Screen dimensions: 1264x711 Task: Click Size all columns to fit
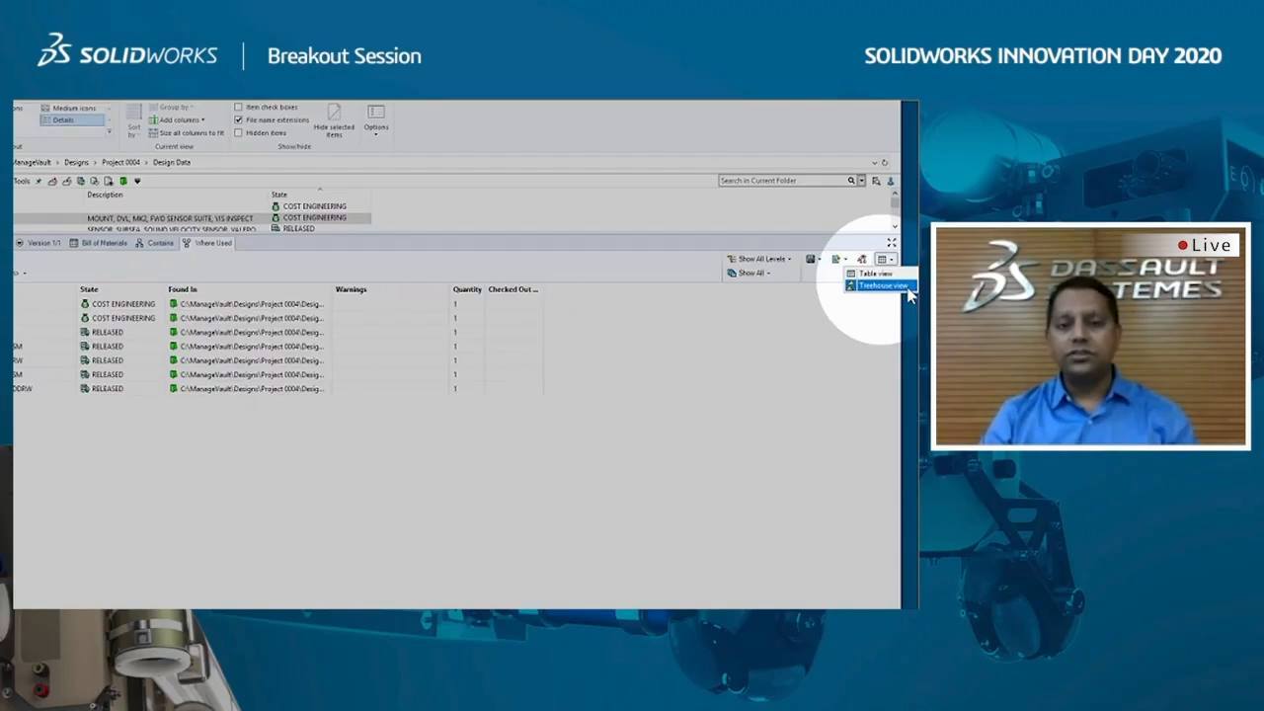pos(187,133)
